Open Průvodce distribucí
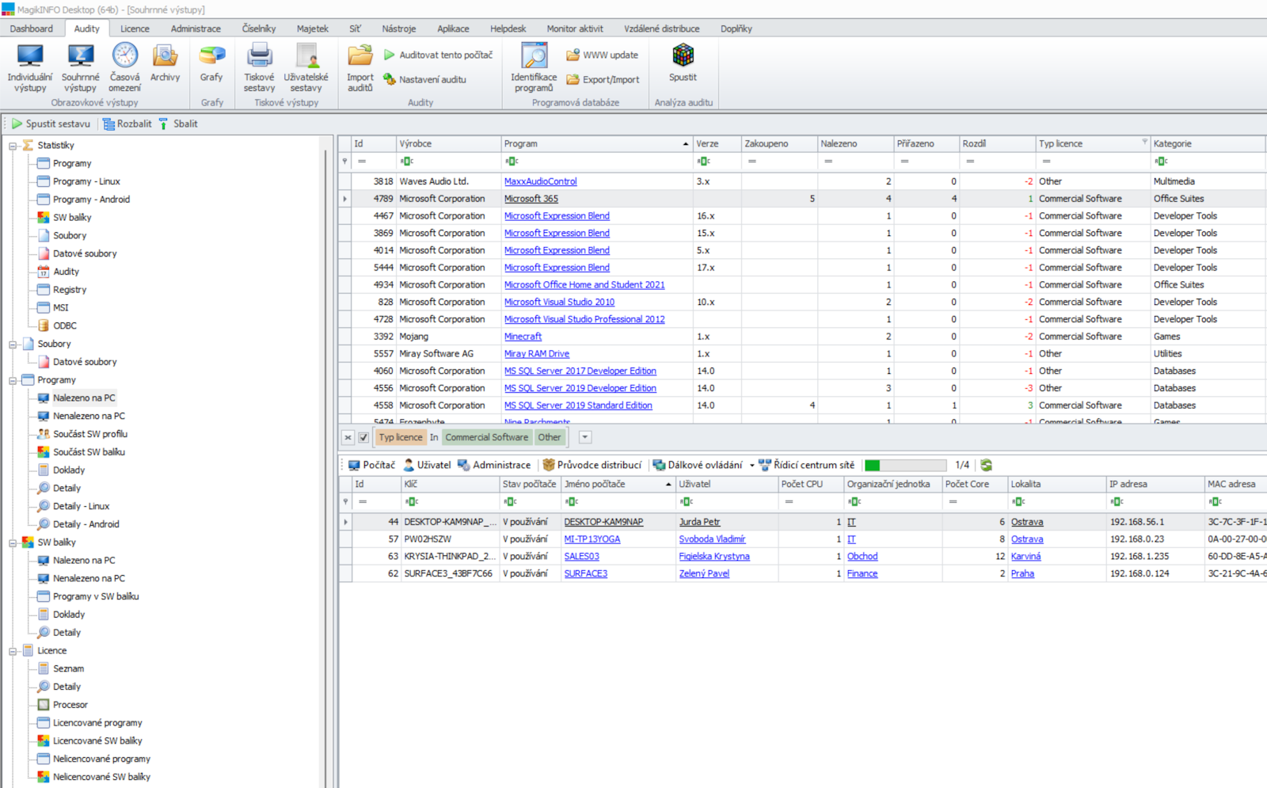The width and height of the screenshot is (1267, 788). click(x=592, y=465)
